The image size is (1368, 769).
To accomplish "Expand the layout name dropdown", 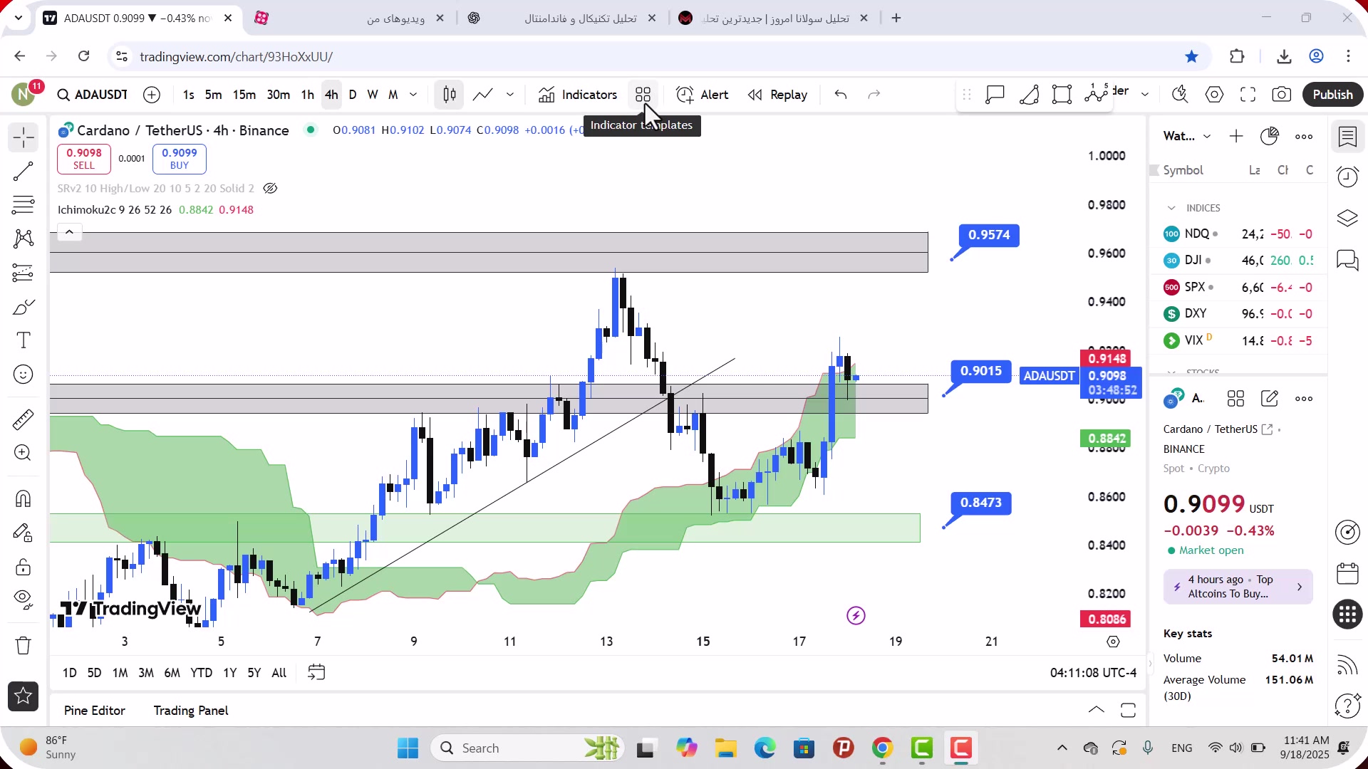I will click(x=1145, y=95).
